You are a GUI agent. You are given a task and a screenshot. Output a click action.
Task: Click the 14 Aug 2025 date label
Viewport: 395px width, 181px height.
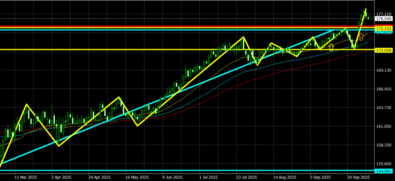284,178
